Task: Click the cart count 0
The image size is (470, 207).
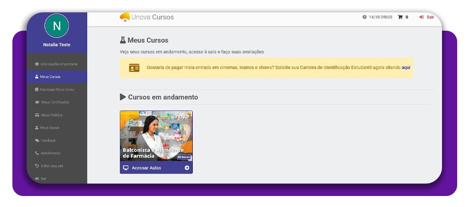Action: pyautogui.click(x=407, y=17)
